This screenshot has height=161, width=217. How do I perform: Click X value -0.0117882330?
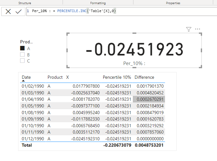pos(85,119)
